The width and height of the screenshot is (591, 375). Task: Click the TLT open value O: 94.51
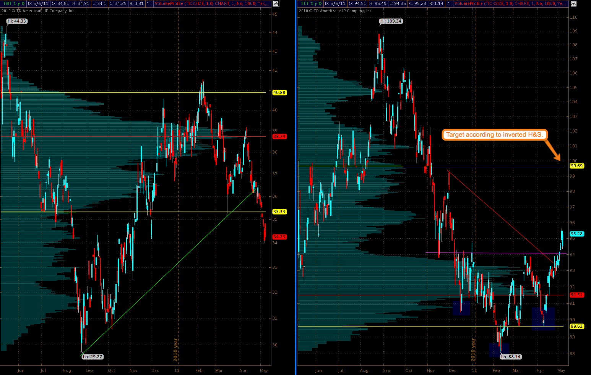point(357,3)
